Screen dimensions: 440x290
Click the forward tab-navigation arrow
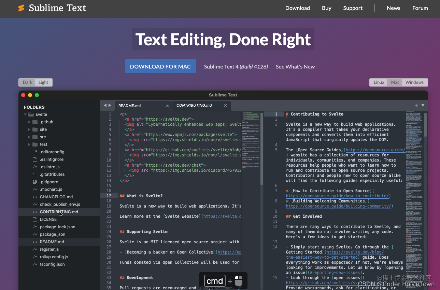tap(110, 106)
